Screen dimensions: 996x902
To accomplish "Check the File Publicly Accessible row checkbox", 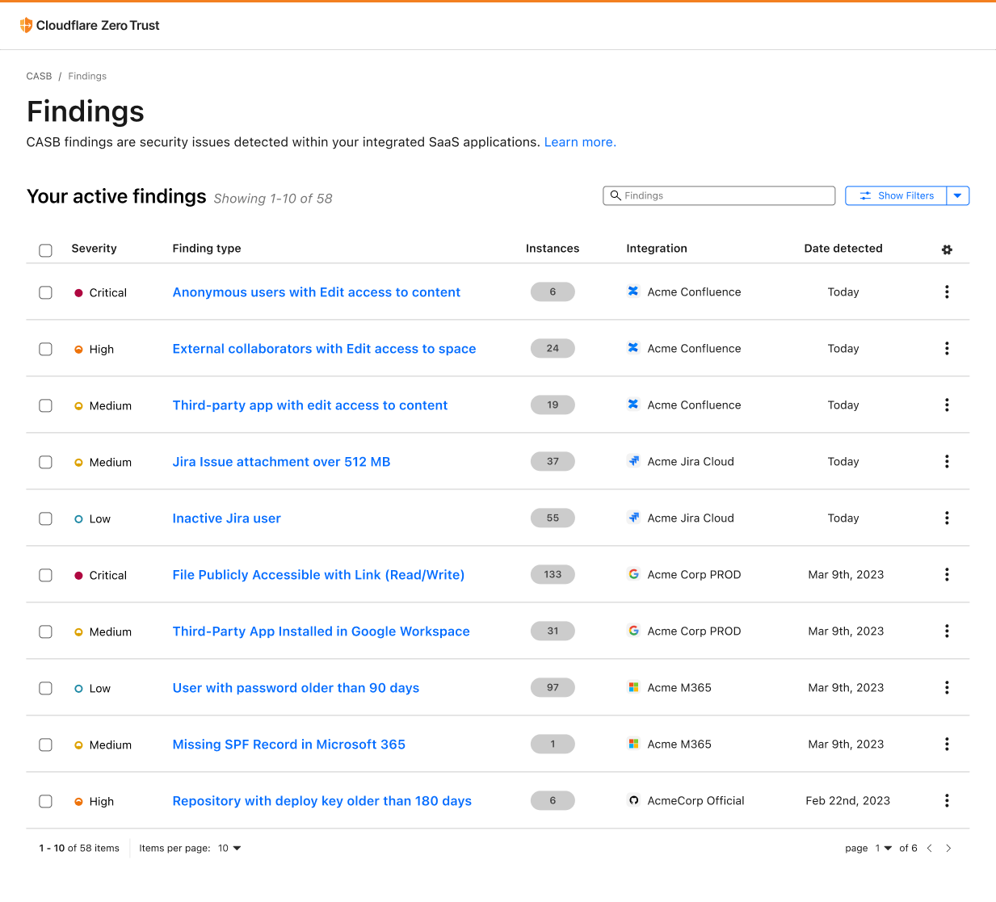I will point(46,575).
